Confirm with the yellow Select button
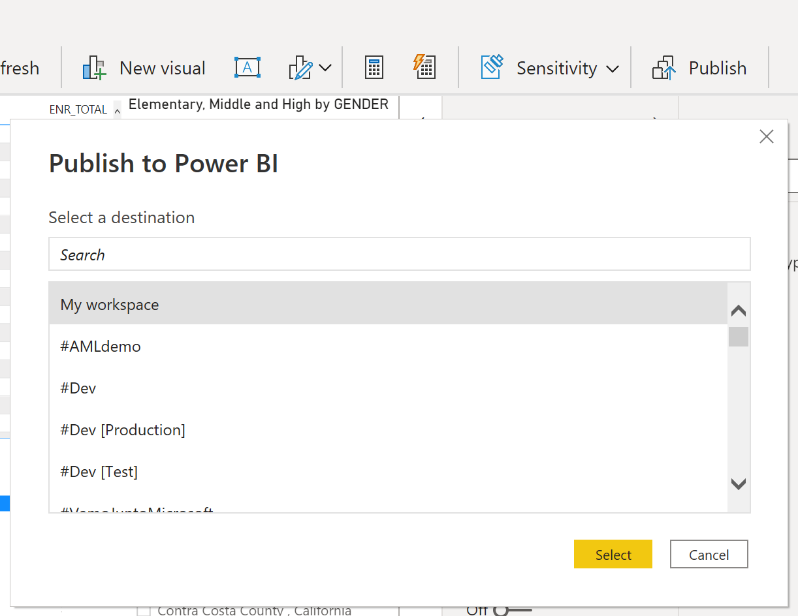798x616 pixels. point(613,554)
